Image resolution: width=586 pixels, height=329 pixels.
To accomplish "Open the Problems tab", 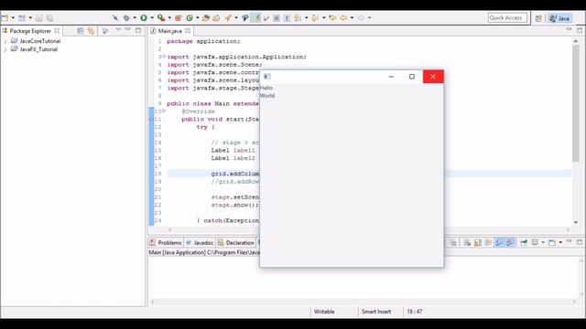I will [166, 243].
